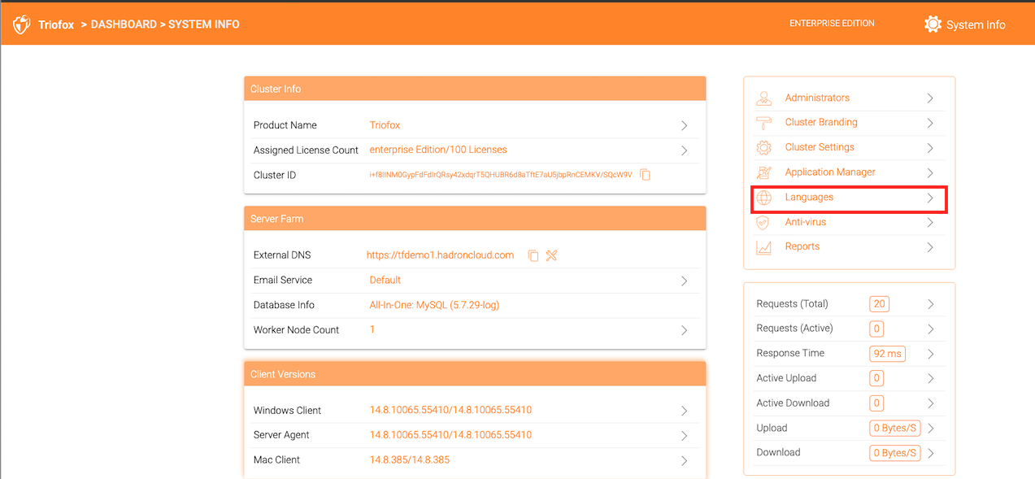Image resolution: width=1035 pixels, height=479 pixels.
Task: Click the chevron next to 0 Bytes/S Download
Action: click(931, 453)
